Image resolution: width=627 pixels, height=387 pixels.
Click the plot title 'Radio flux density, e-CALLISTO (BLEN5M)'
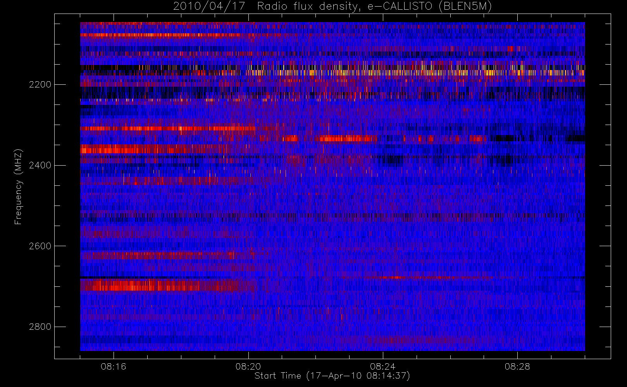[374, 7]
